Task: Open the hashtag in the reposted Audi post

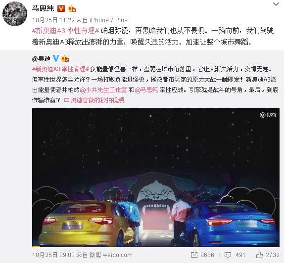Action: tap(60, 69)
